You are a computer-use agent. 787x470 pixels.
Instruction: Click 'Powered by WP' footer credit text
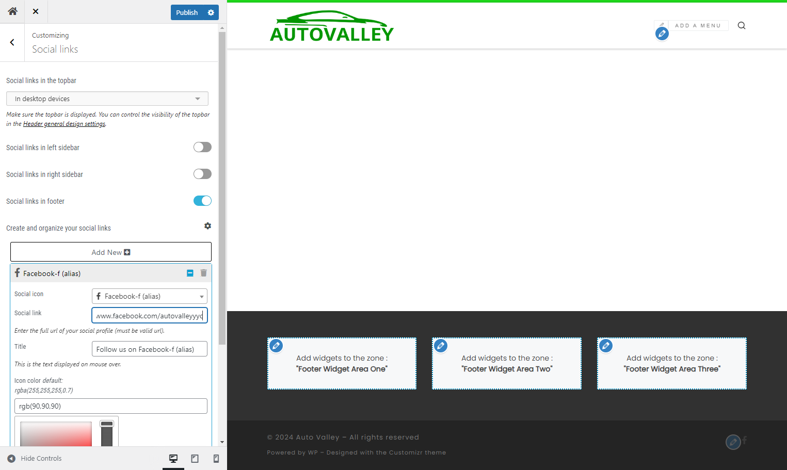click(292, 452)
